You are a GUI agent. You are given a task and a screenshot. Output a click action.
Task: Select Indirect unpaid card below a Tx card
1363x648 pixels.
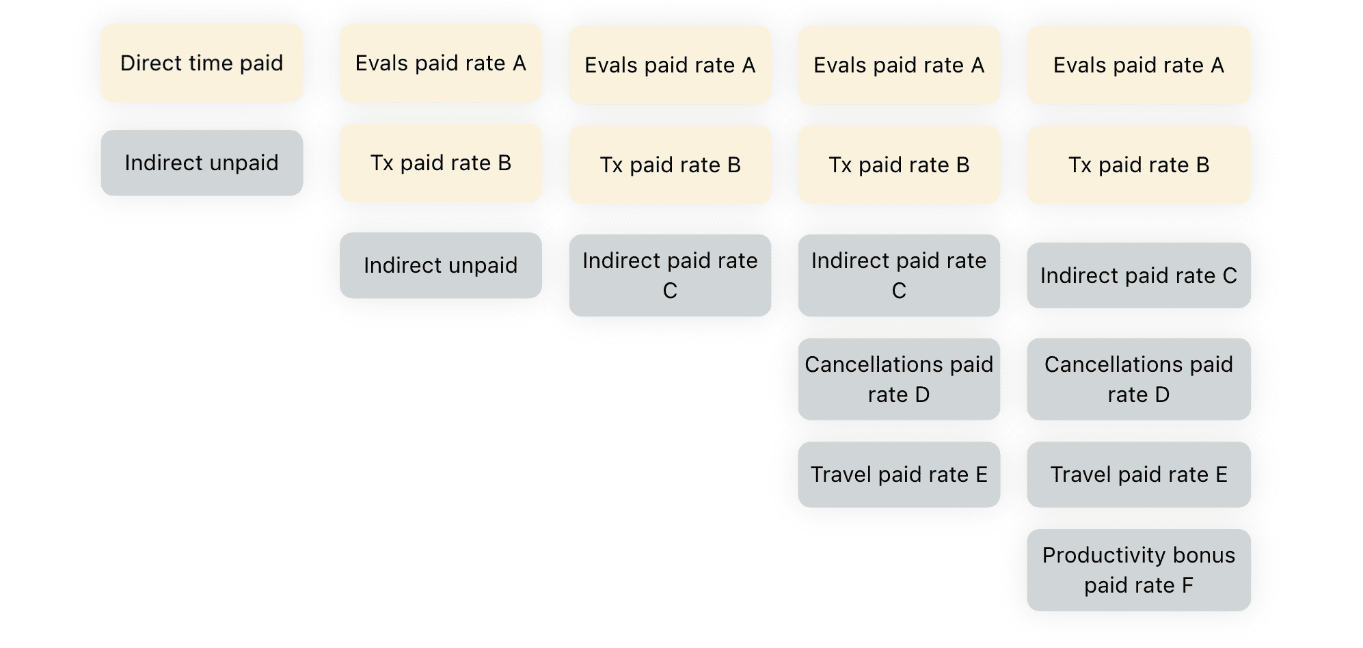pos(441,265)
